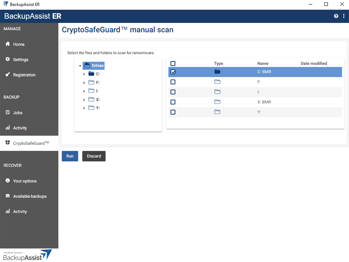This screenshot has height=262, width=349.
Task: Open Available backups page
Action: click(x=29, y=196)
